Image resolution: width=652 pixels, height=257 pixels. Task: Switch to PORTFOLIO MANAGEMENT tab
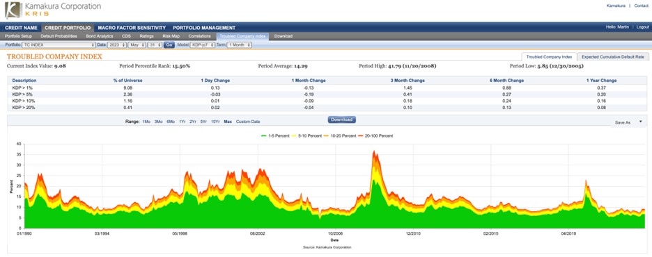pyautogui.click(x=203, y=28)
